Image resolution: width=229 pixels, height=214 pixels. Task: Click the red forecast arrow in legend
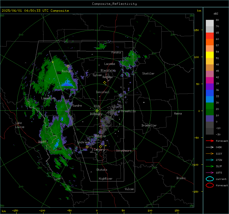click(x=210, y=141)
